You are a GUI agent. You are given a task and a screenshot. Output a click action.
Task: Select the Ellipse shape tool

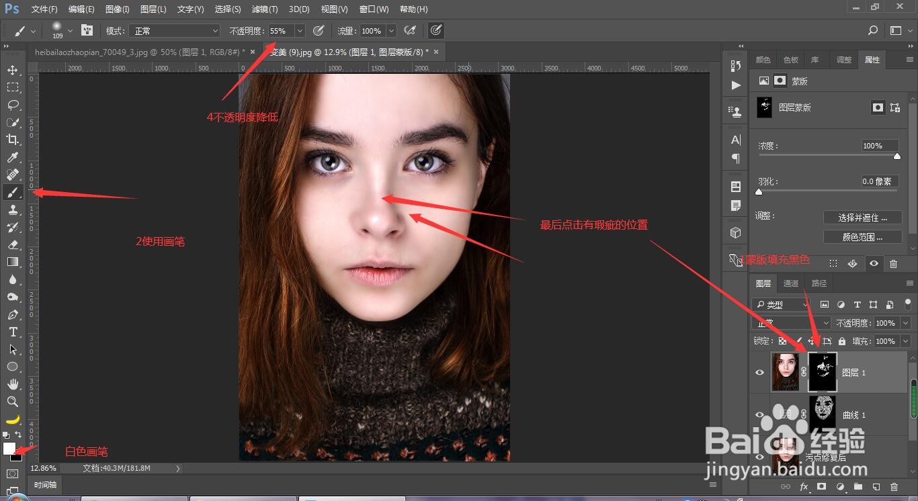(x=13, y=367)
